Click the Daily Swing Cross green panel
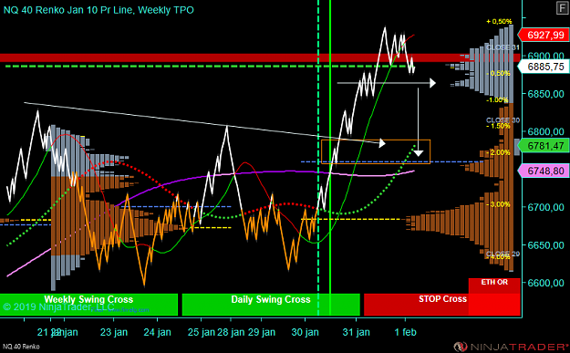The height and width of the screenshot is (353, 570). tap(271, 305)
